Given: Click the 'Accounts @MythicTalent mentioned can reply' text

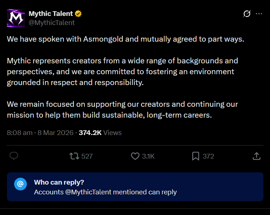Looking at the screenshot, I should (x=105, y=192).
